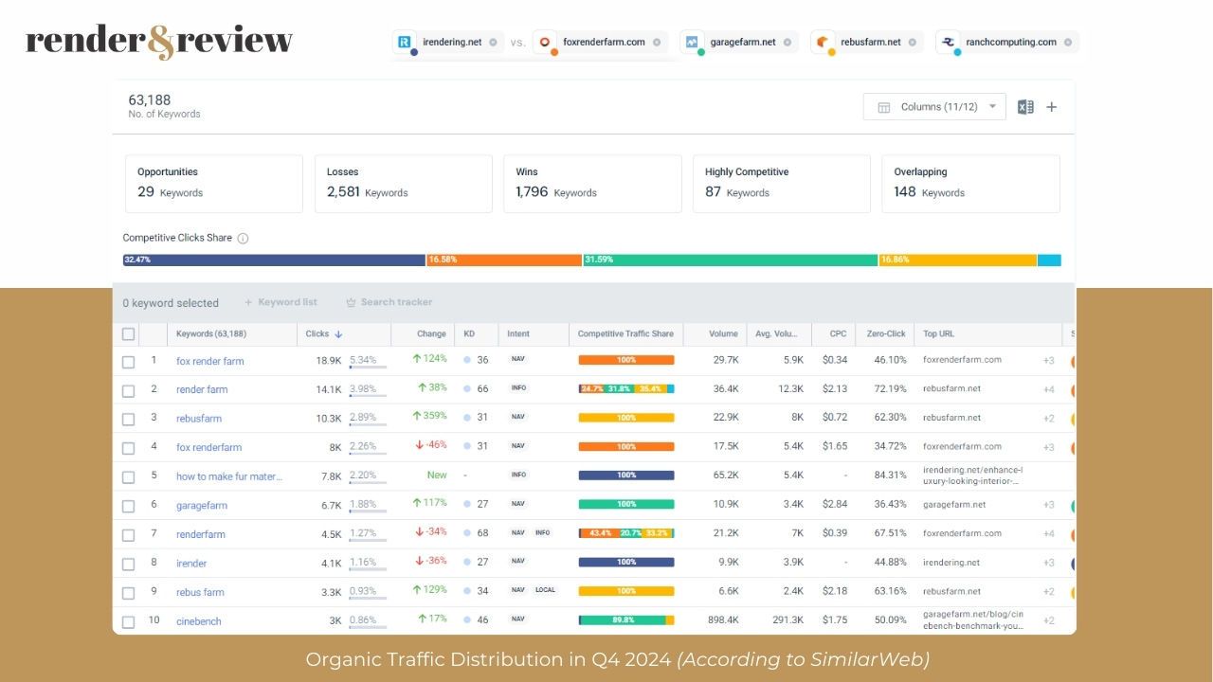
Task: Select the Opportunities keywords card
Action: 214,184
